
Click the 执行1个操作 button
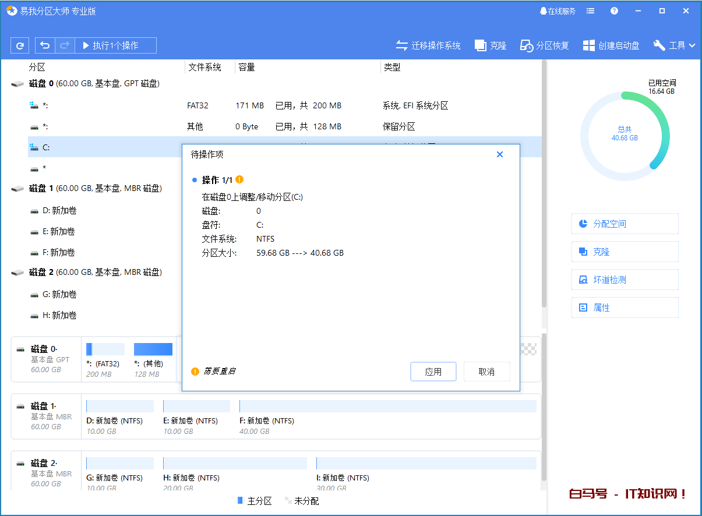coord(115,45)
